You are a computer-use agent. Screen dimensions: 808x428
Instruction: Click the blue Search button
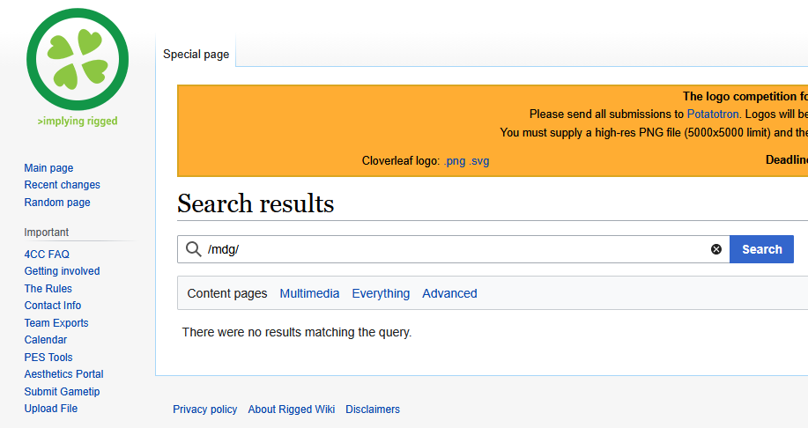click(761, 249)
